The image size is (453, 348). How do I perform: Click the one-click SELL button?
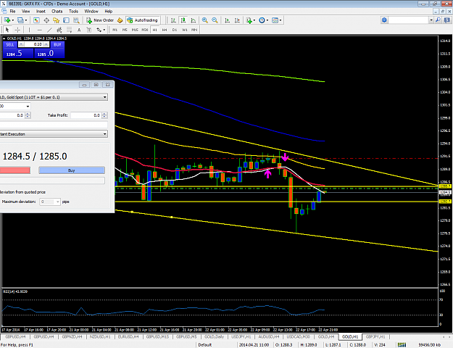[10, 44]
